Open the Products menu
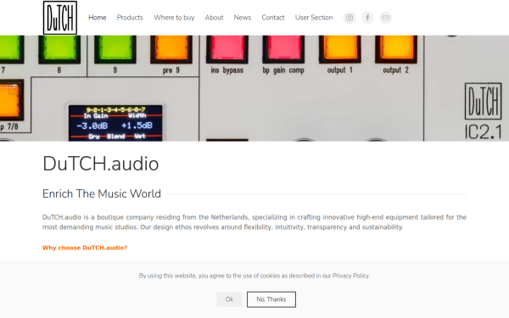Screen dimensions: 509x318 pyautogui.click(x=130, y=18)
